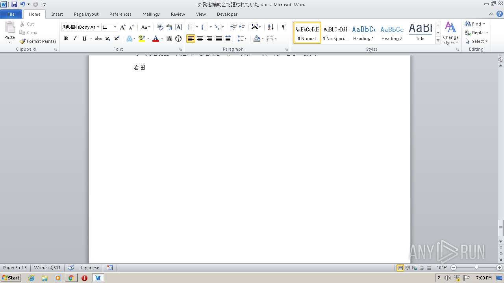Click the Enclose Characters icon
Image resolution: width=504 pixels, height=283 pixels.
tap(178, 39)
